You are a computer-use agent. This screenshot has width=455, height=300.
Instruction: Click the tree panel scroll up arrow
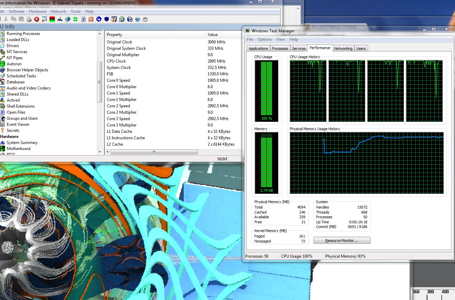pos(100,34)
